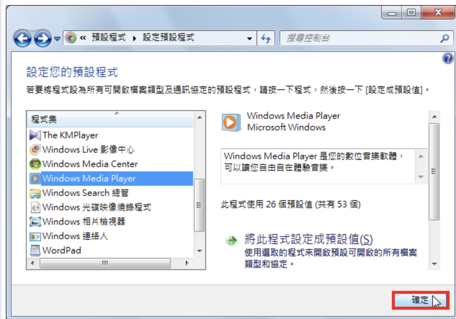456x319 pixels.
Task: Click the Windows 連絡人 icon
Action: 35,237
